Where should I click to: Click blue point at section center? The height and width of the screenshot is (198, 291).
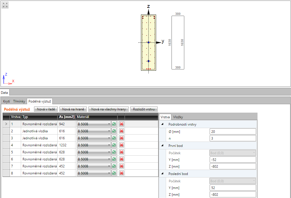click(x=149, y=42)
